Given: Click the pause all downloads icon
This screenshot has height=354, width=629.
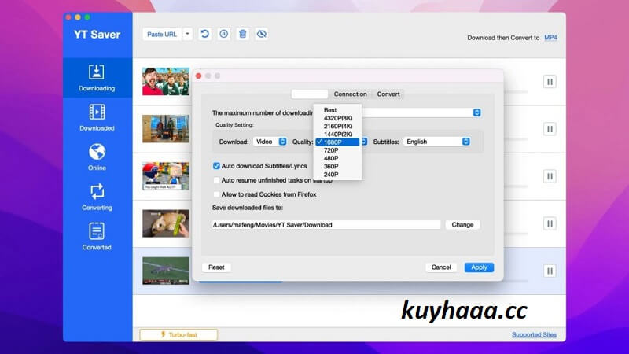Looking at the screenshot, I should pos(224,34).
